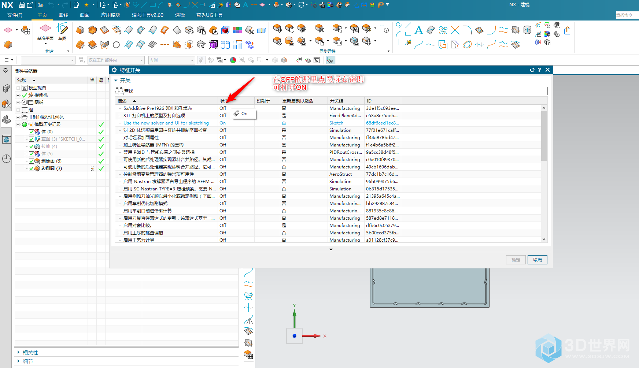Click the Print icon in quick toolbar
This screenshot has width=639, height=368.
click(76, 5)
